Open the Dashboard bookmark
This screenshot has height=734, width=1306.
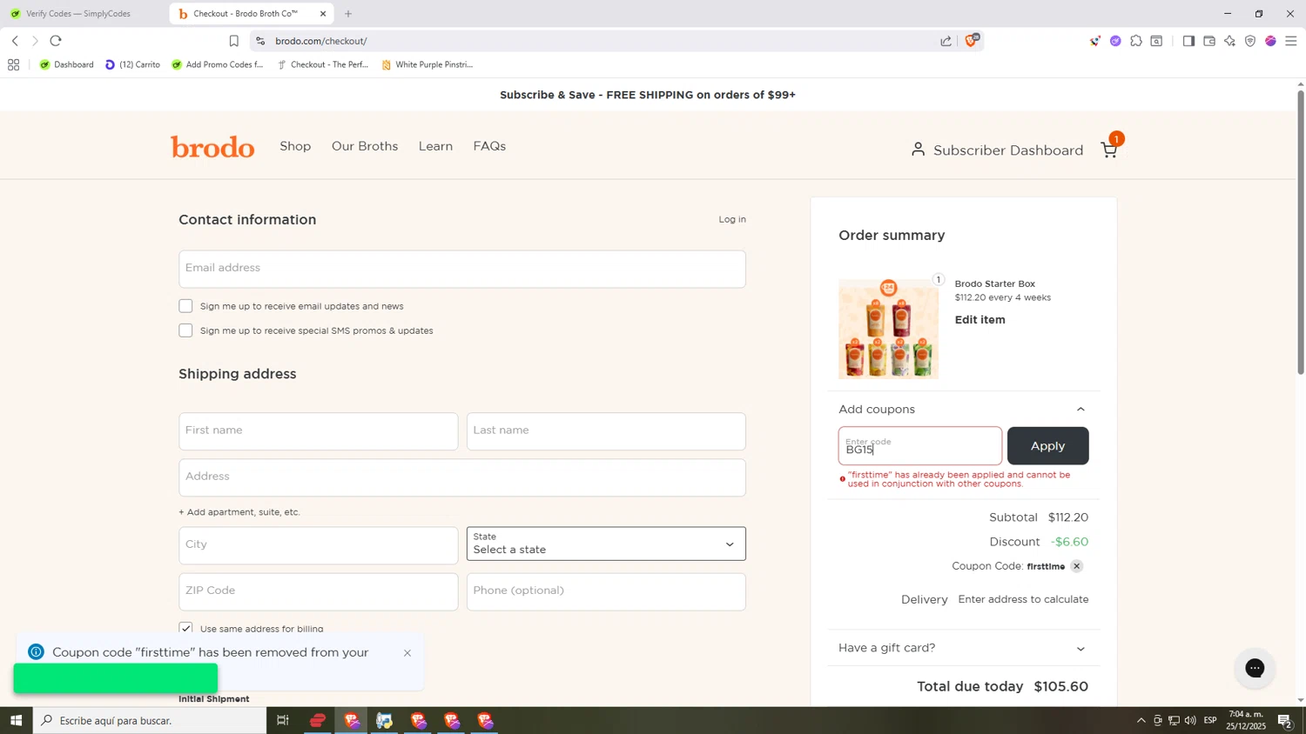click(x=66, y=64)
